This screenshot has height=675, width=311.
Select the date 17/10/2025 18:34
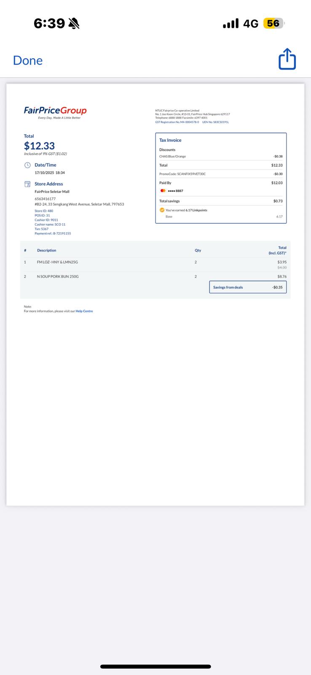tap(50, 173)
